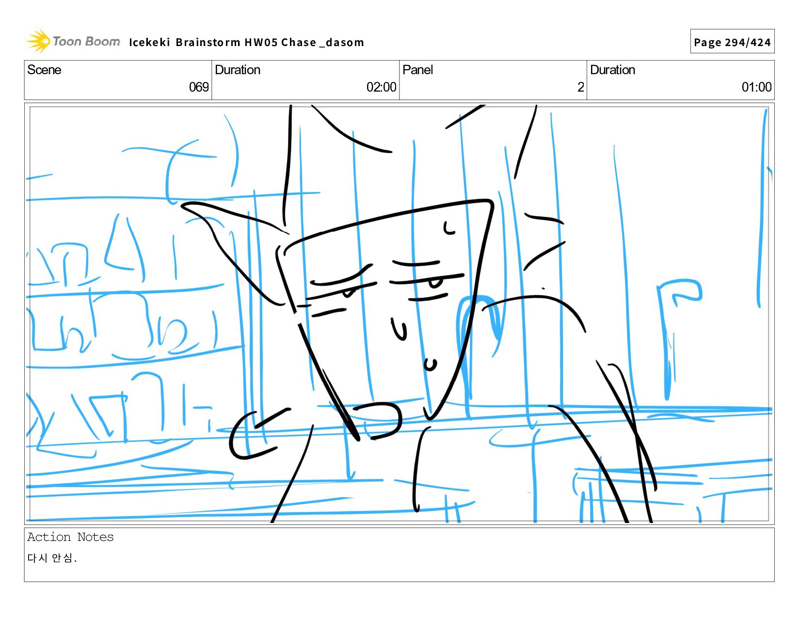The width and height of the screenshot is (800, 618).
Task: Select the action note text '다시 안심.'
Action: coord(52,558)
